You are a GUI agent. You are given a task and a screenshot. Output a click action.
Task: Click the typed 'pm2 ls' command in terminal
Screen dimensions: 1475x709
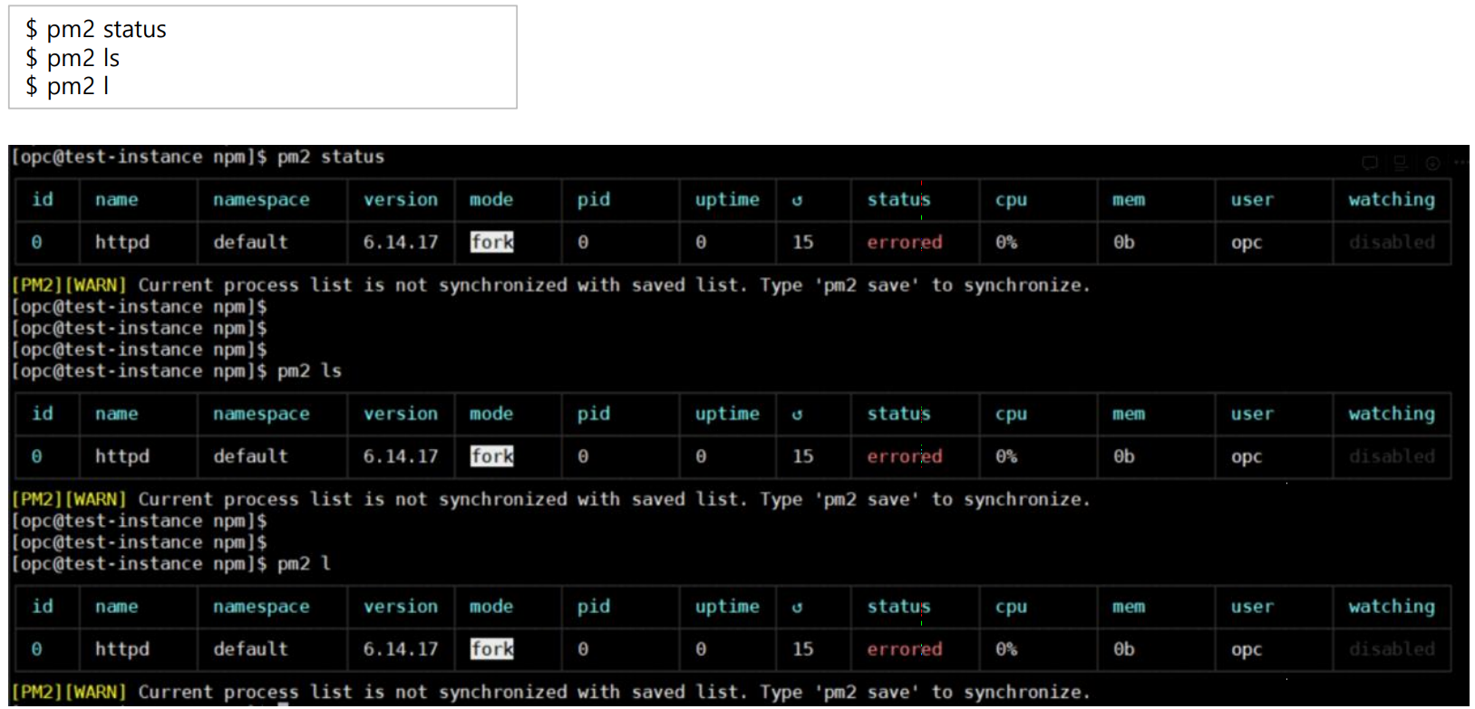pyautogui.click(x=309, y=371)
